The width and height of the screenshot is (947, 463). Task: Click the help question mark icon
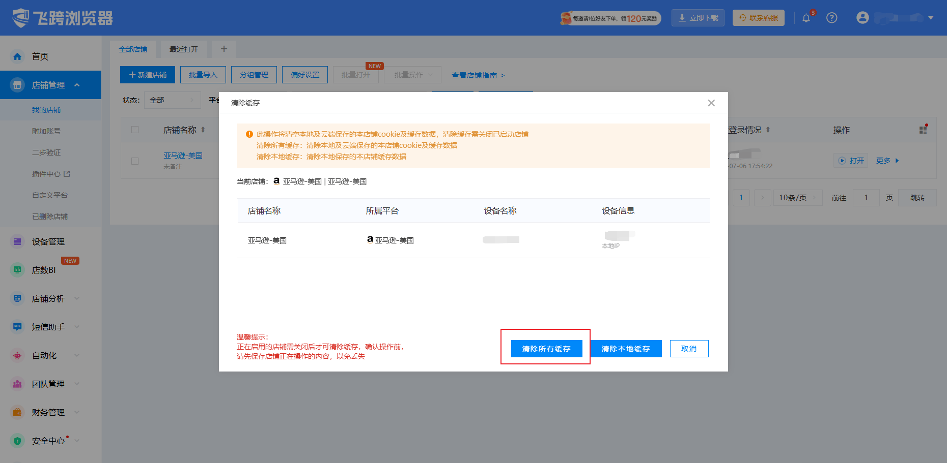[832, 18]
